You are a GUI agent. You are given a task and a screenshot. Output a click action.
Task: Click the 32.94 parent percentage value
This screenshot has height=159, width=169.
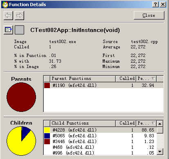click(148, 85)
